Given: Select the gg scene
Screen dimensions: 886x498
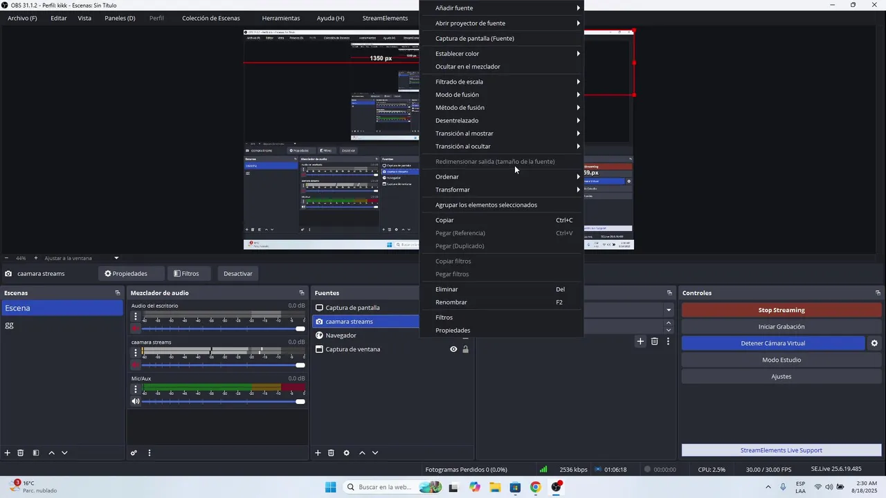Looking at the screenshot, I should tap(62, 325).
